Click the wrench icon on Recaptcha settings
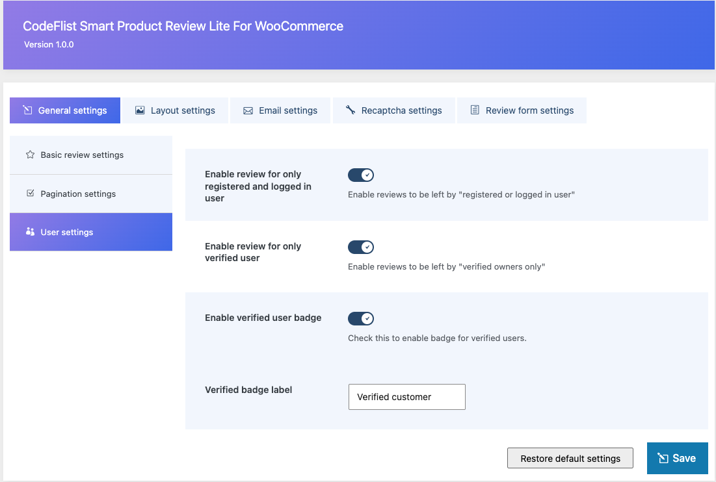 click(351, 110)
